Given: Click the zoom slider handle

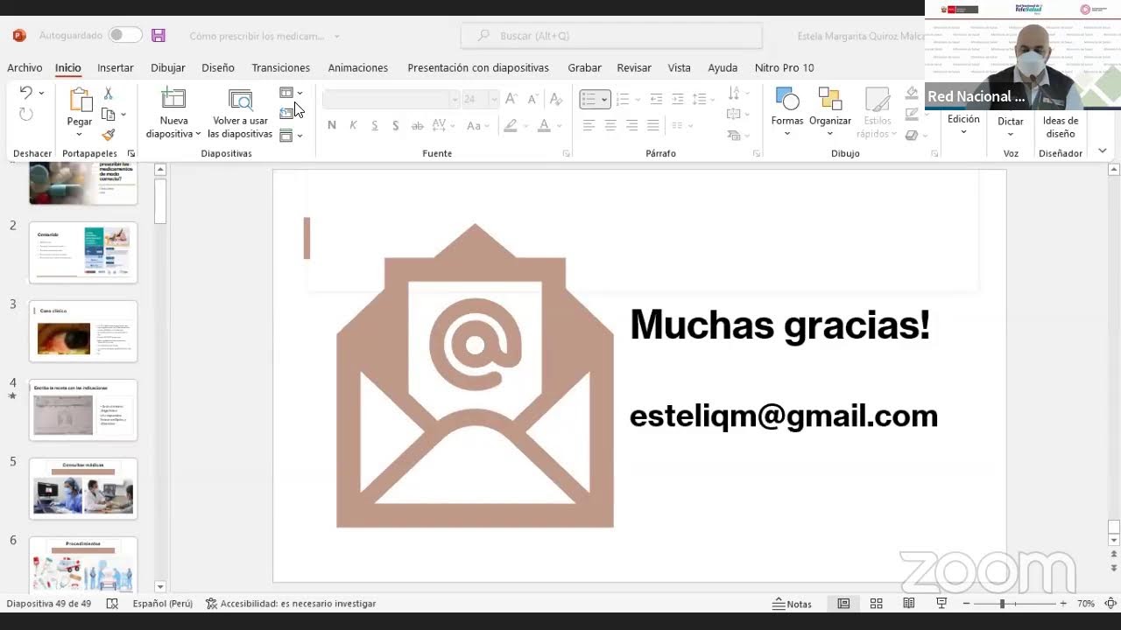Looking at the screenshot, I should coord(1002,604).
